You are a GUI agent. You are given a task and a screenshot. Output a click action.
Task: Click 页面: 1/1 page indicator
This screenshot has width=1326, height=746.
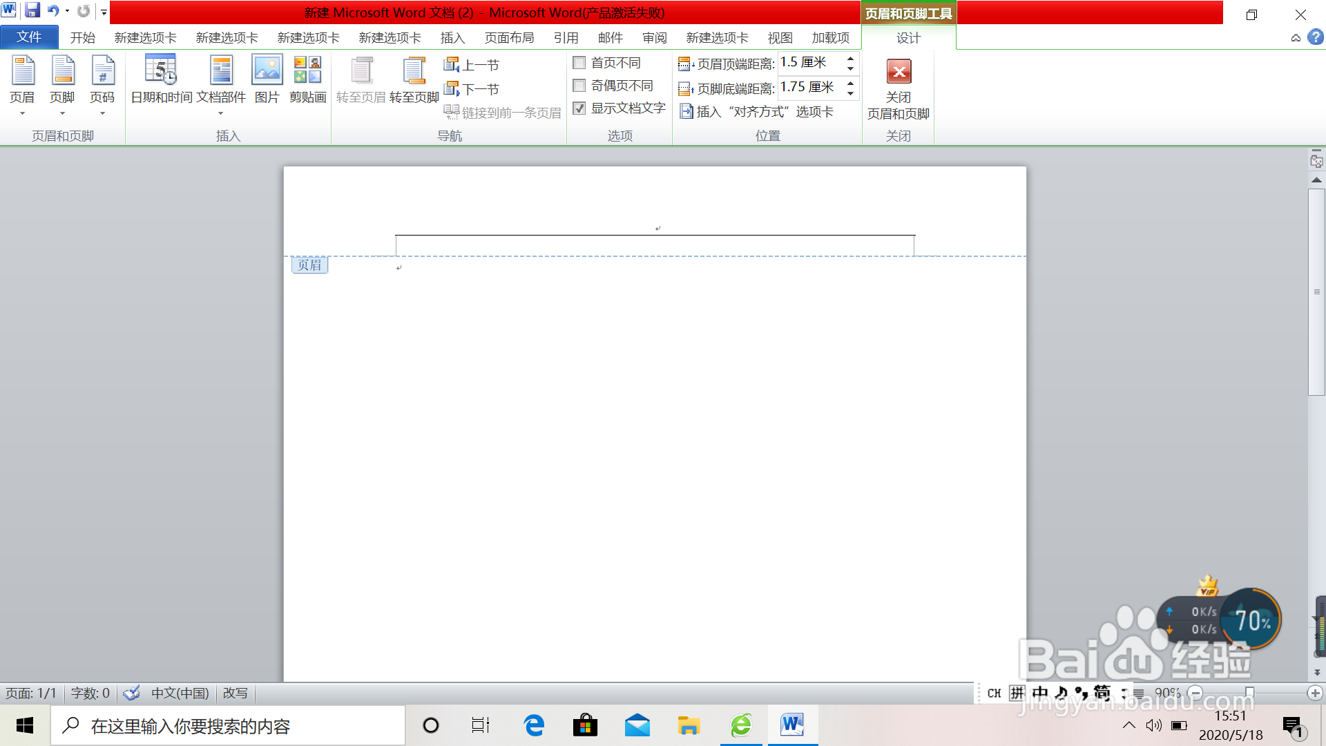coord(31,693)
